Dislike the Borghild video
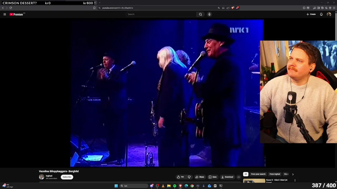The height and width of the screenshot is (189, 337). coord(189,177)
